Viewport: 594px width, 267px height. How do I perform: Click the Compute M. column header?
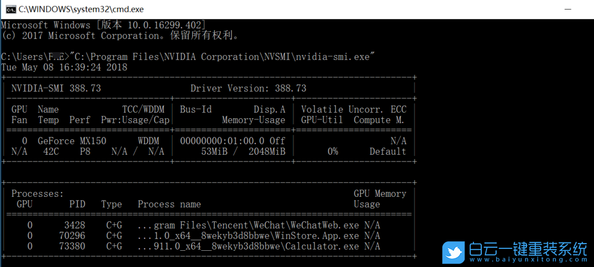379,121
